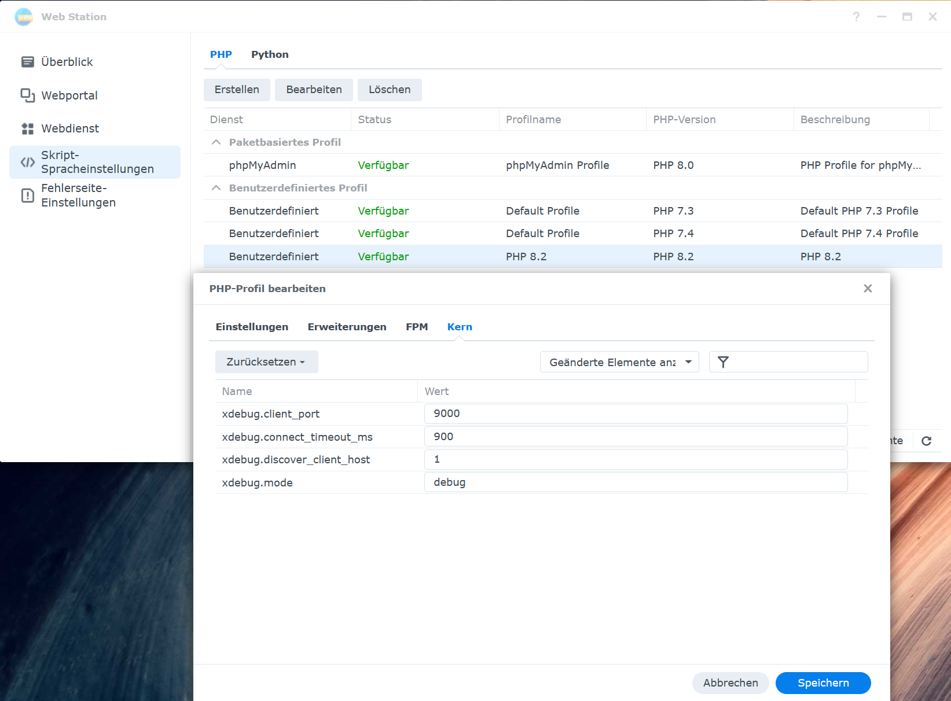Screen dimensions: 951x701
Task: Click the PHP-Version column header
Action: point(720,120)
